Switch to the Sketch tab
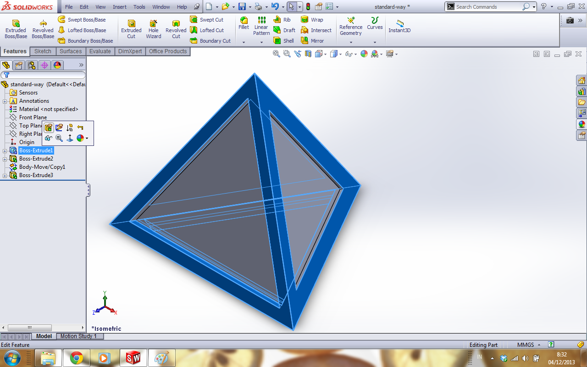587x367 pixels. click(x=43, y=51)
